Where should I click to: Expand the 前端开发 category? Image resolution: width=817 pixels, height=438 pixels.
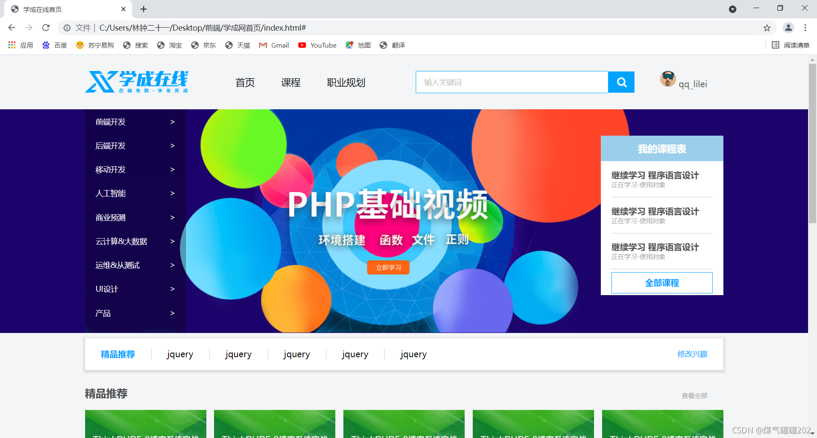pyautogui.click(x=110, y=122)
